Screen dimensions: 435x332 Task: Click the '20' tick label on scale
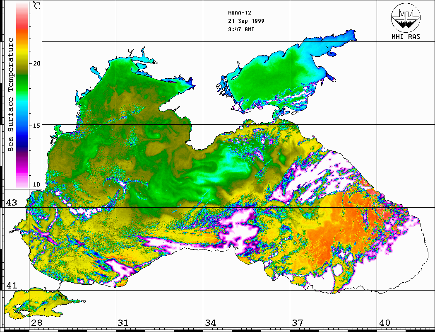click(x=36, y=63)
